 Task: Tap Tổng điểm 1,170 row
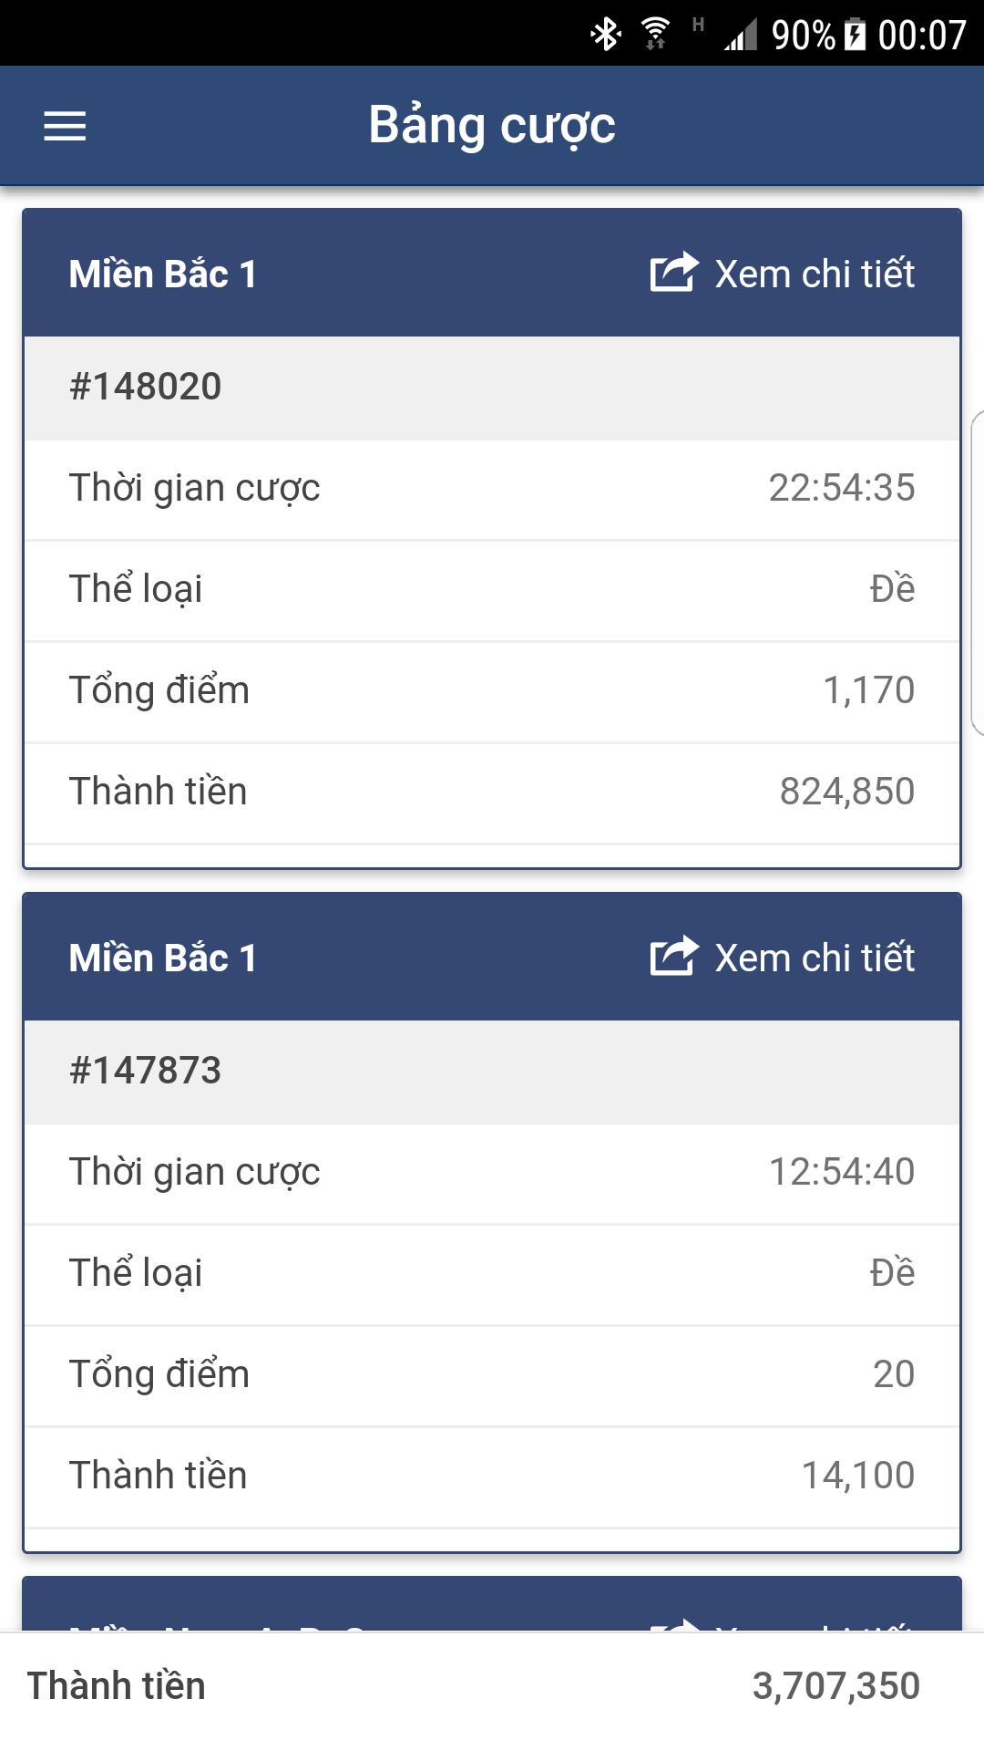click(x=492, y=690)
